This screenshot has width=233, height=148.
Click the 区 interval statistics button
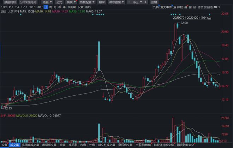(195, 7)
